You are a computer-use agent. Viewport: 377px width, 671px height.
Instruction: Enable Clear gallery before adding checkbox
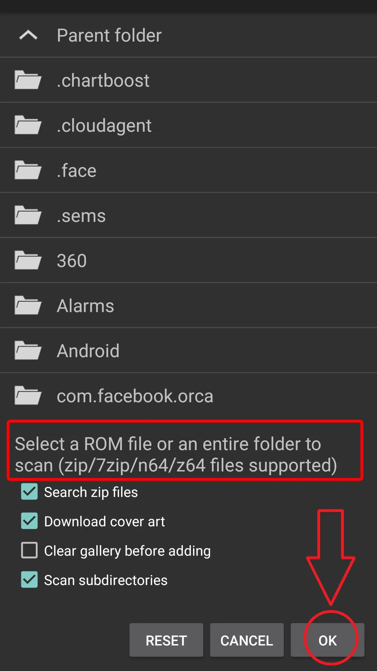pyautogui.click(x=29, y=550)
